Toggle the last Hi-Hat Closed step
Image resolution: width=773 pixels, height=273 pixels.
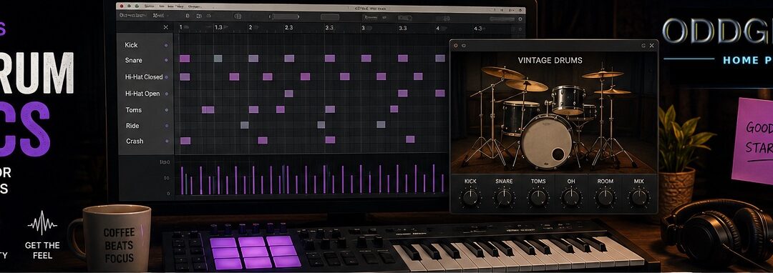[418, 76]
